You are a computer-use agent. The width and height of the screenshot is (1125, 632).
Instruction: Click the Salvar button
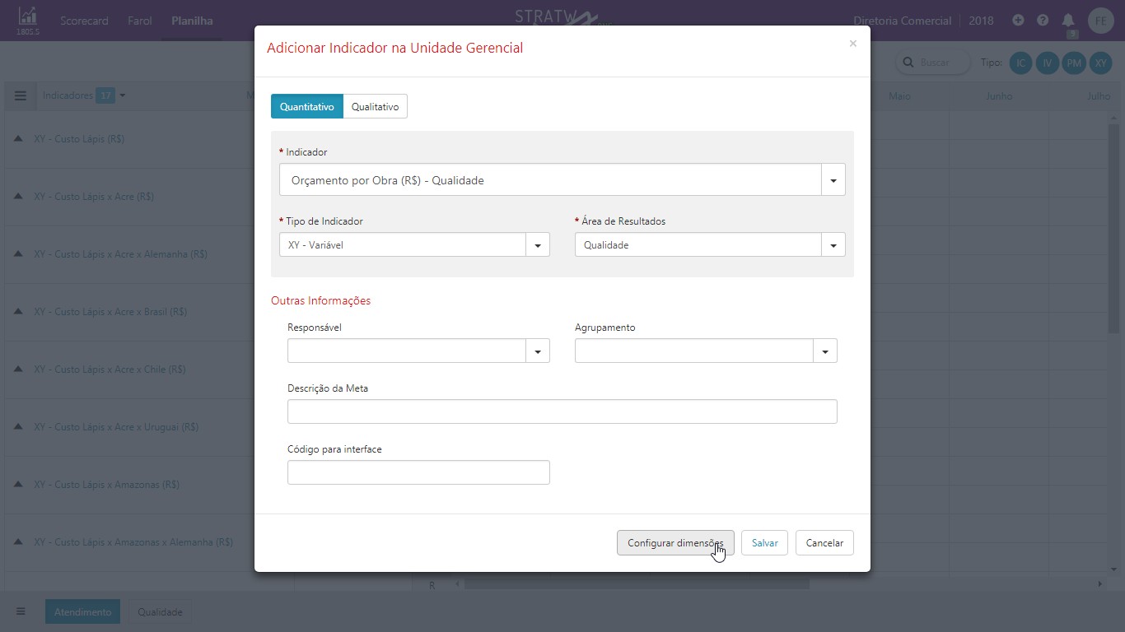tap(764, 542)
